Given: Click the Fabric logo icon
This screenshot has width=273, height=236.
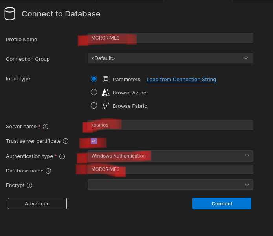Looking at the screenshot, I should 106,106.
